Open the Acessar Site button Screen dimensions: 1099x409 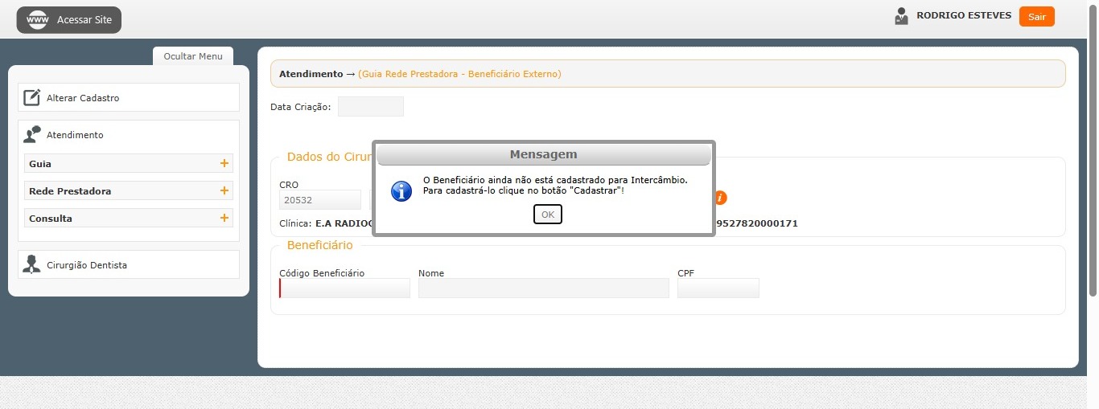coord(69,19)
